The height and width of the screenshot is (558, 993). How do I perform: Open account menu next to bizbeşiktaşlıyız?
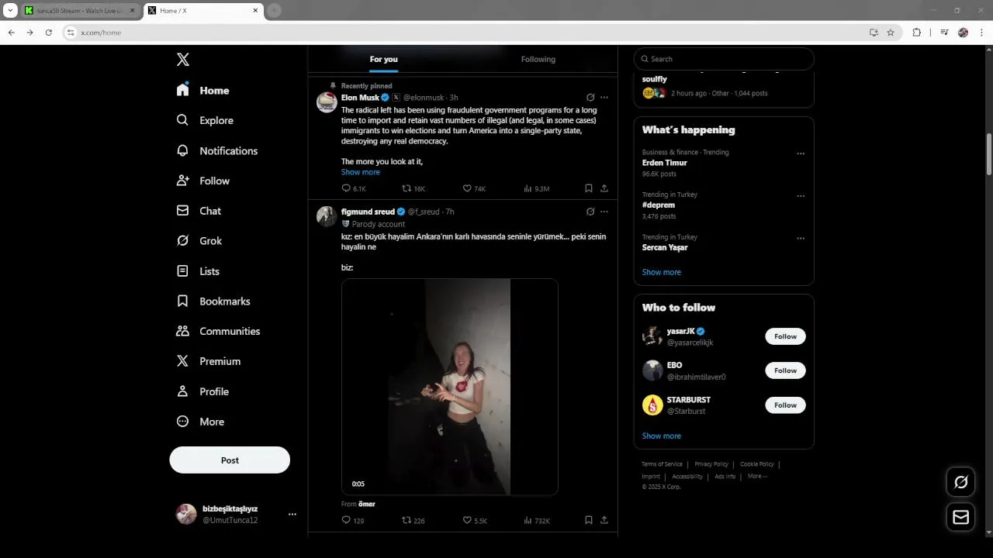(x=292, y=514)
